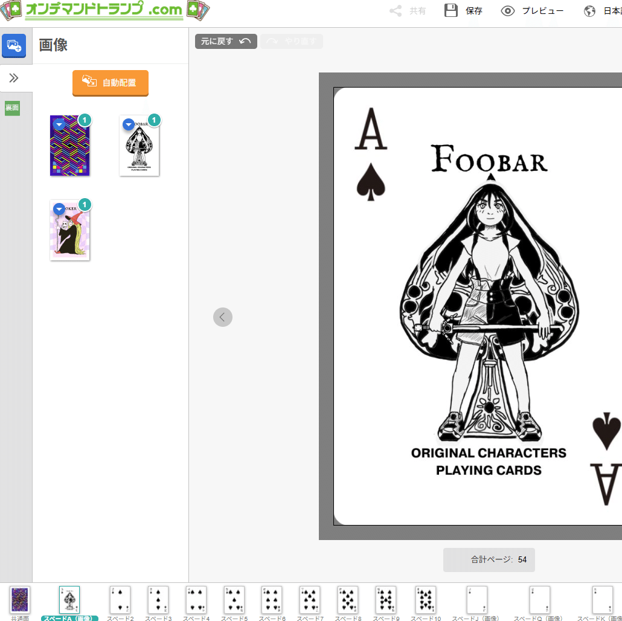The width and height of the screenshot is (622, 621).
Task: Open the スペード2 page thumbnail
Action: tap(120, 600)
